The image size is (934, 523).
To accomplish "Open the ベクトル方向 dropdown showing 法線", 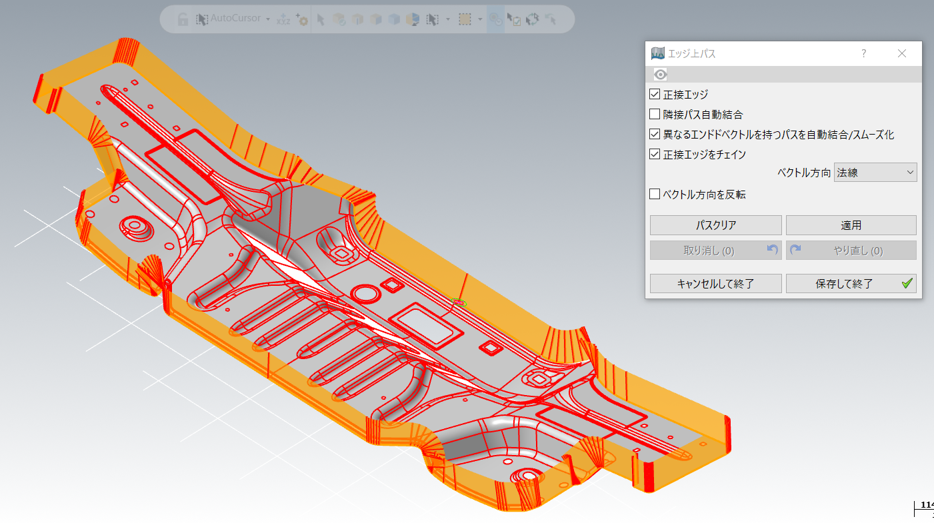I will click(x=875, y=173).
